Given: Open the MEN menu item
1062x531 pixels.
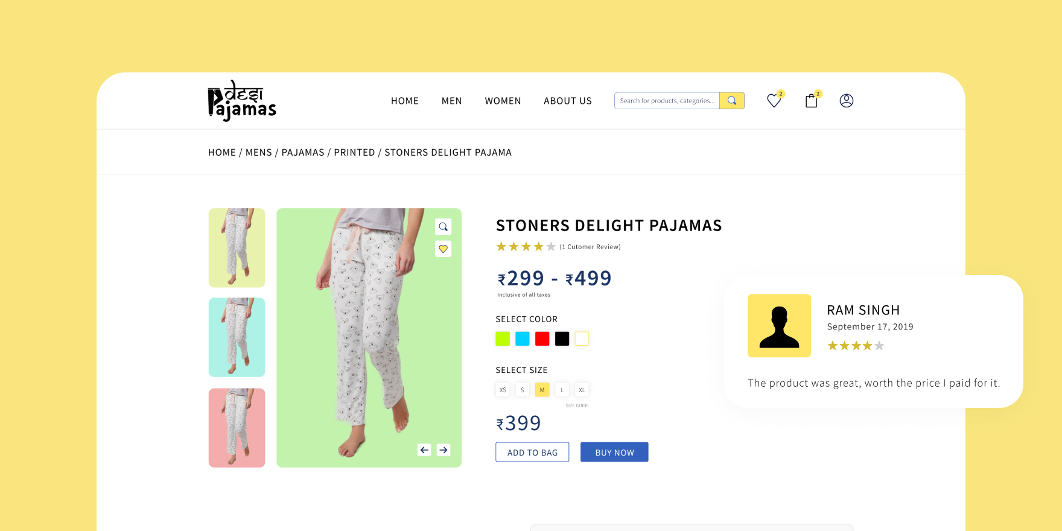Looking at the screenshot, I should pyautogui.click(x=451, y=101).
